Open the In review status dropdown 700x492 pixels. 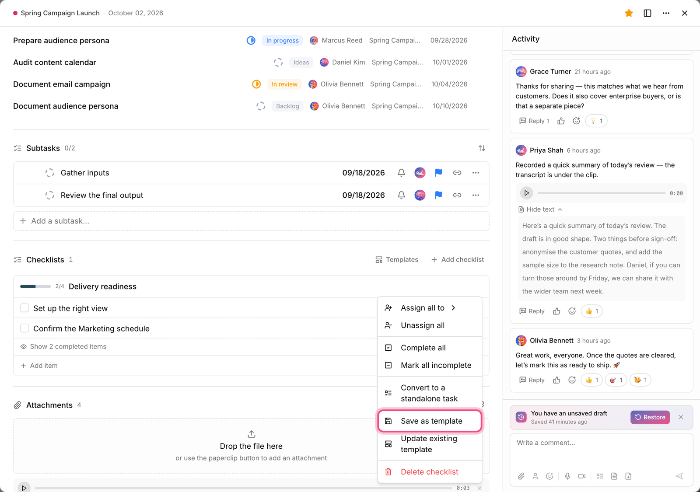pyautogui.click(x=284, y=84)
